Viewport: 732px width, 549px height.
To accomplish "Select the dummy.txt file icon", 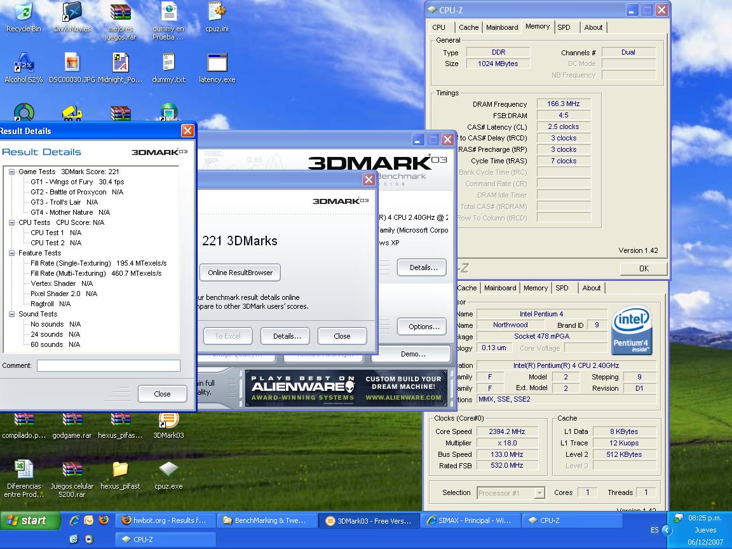I will [168, 68].
